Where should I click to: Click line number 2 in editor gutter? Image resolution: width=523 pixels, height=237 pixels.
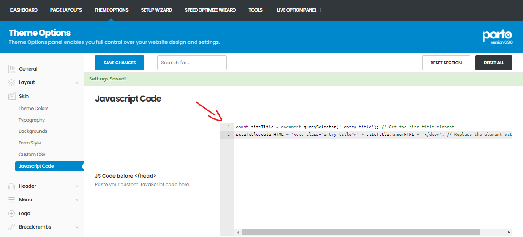(x=229, y=135)
